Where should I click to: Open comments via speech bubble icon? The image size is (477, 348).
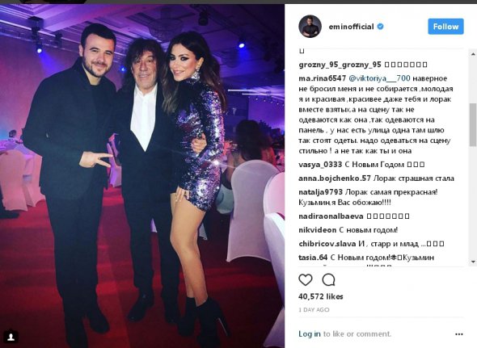click(x=328, y=280)
